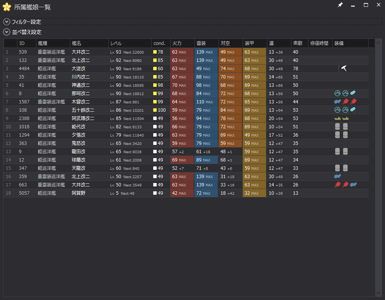This screenshot has width=385, height=300.
Task: Expand the 並べ替え設定 section
Action: (x=7, y=32)
